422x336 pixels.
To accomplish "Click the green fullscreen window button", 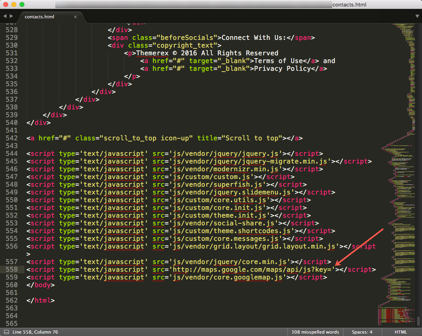I will [x=22, y=4].
